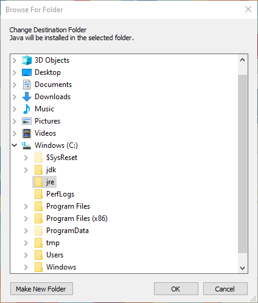Viewport: 258px width, 303px height.
Task: Click the Downloads arrow icon
Action: click(x=27, y=97)
